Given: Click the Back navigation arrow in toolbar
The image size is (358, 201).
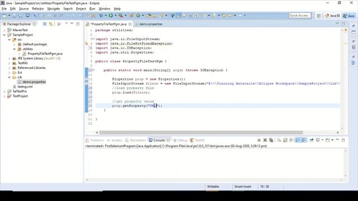Looking at the screenshot, I should pos(230,16).
